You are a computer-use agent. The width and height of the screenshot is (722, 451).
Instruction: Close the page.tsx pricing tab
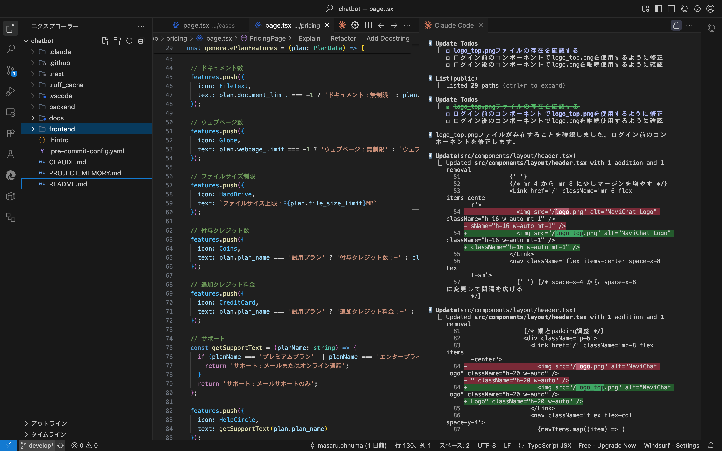click(327, 25)
